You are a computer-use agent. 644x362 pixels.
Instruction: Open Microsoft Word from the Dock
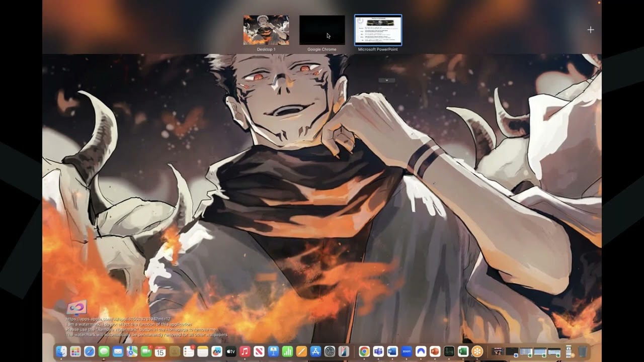click(x=392, y=351)
